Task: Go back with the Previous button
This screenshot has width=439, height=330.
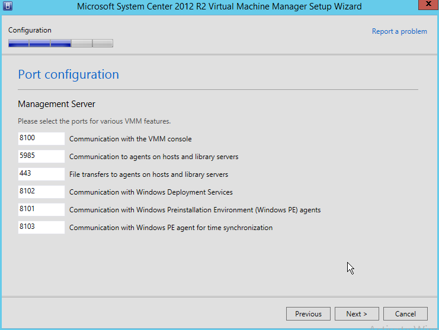Action: point(308,314)
